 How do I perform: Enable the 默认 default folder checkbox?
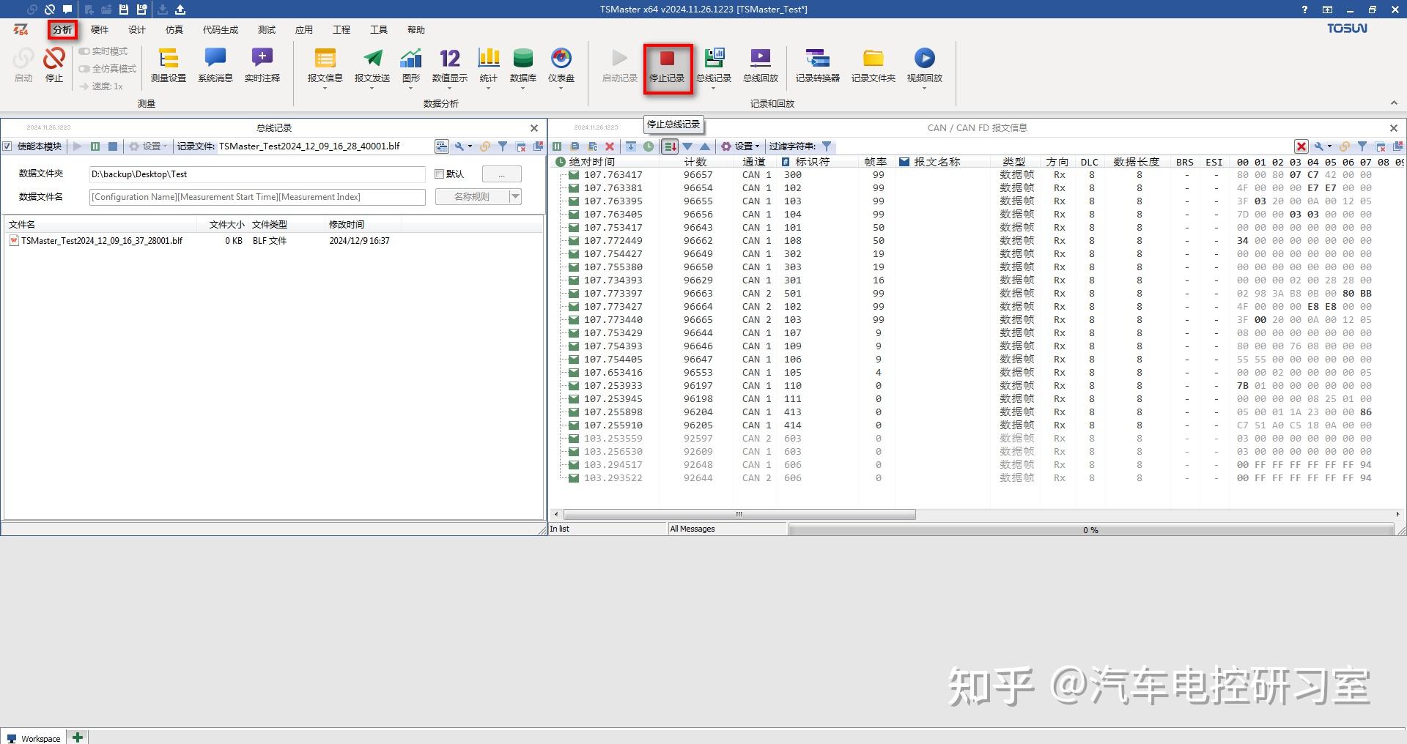click(438, 174)
